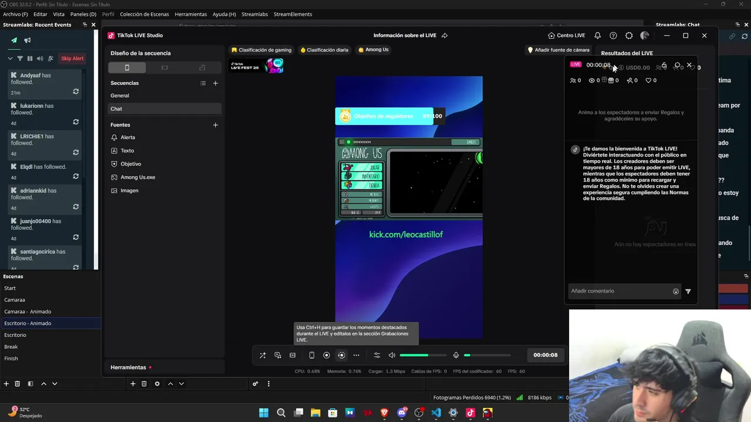The height and width of the screenshot is (422, 751).
Task: Open Colección de Escenas menu in OBS
Action: [x=144, y=14]
